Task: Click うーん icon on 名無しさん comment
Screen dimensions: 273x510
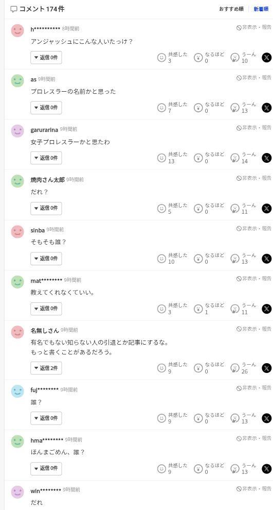Action: click(234, 368)
